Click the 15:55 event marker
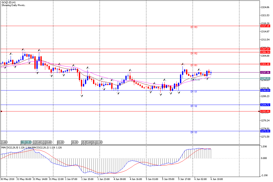 click(85, 142)
